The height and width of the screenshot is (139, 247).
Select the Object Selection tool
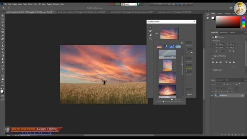pyautogui.click(x=3, y=25)
